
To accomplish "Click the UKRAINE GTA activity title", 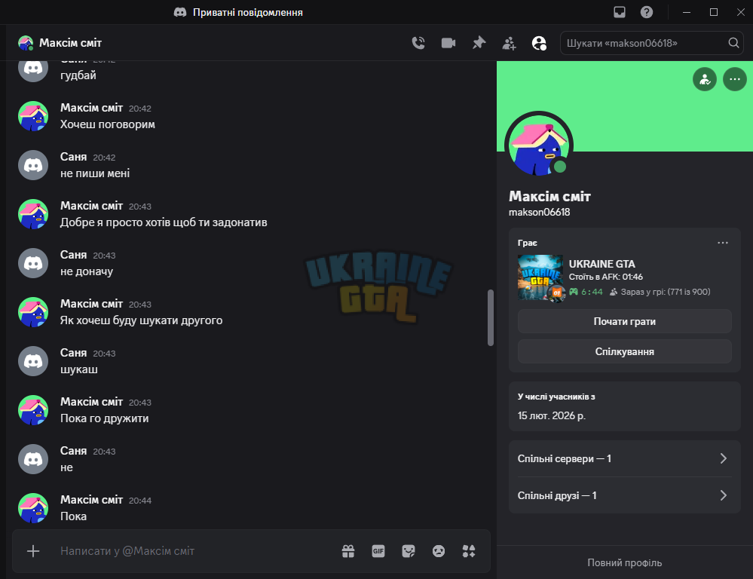I will [601, 264].
